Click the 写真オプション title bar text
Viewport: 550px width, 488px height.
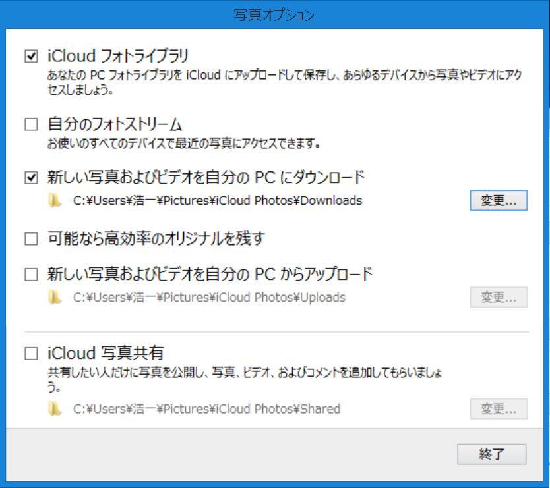tap(274, 14)
